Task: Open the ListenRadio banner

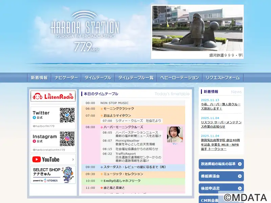Action: pos(53,96)
